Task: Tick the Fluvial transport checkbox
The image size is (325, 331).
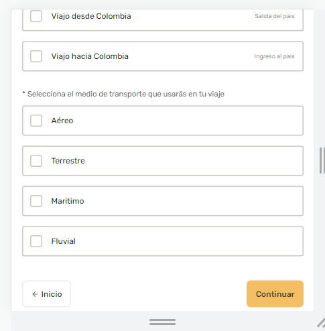Action: (36, 241)
